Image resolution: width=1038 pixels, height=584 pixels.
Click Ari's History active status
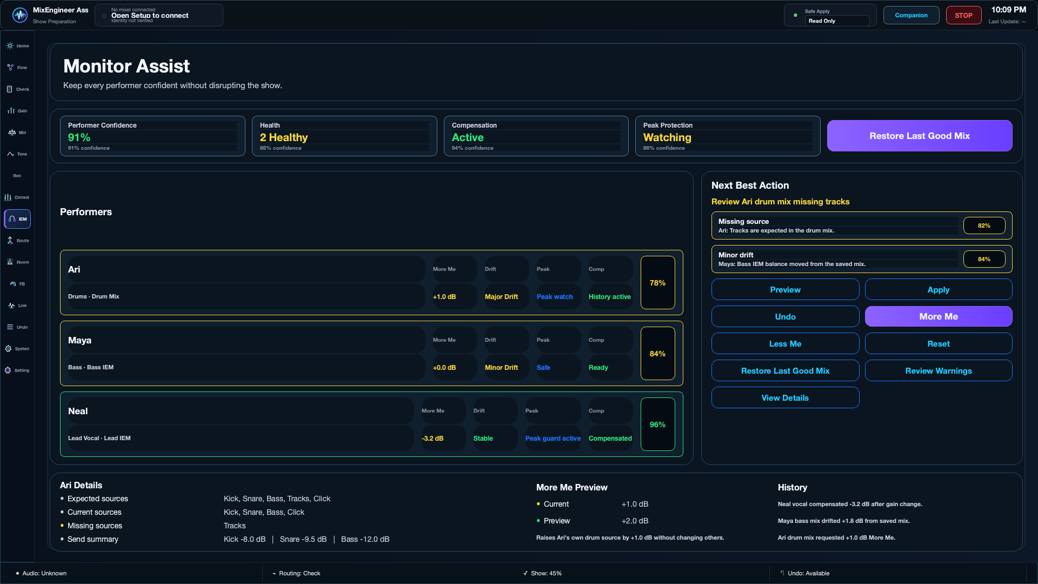pyautogui.click(x=609, y=297)
